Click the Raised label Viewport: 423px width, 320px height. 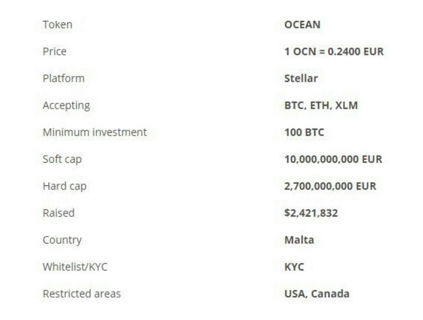point(59,213)
